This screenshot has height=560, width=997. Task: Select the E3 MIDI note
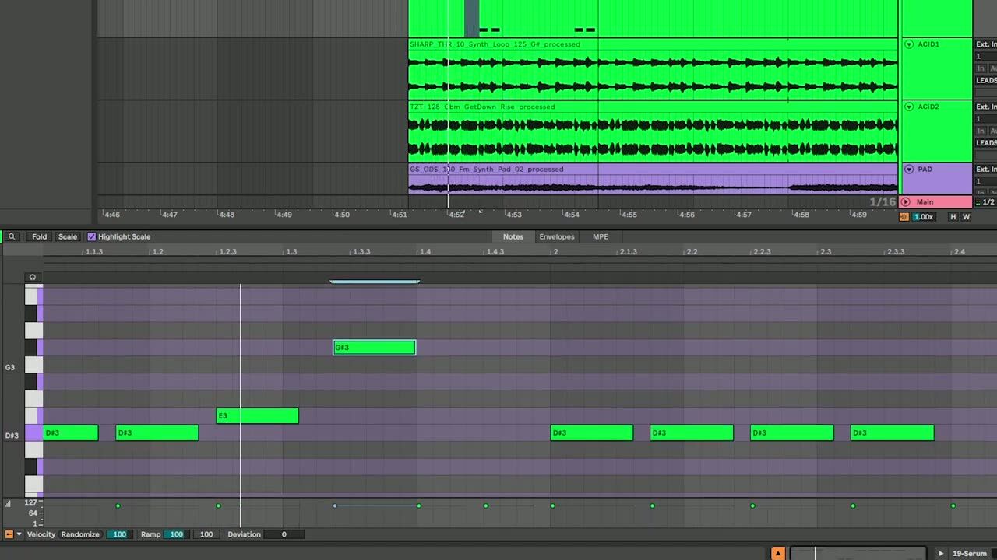pyautogui.click(x=257, y=416)
